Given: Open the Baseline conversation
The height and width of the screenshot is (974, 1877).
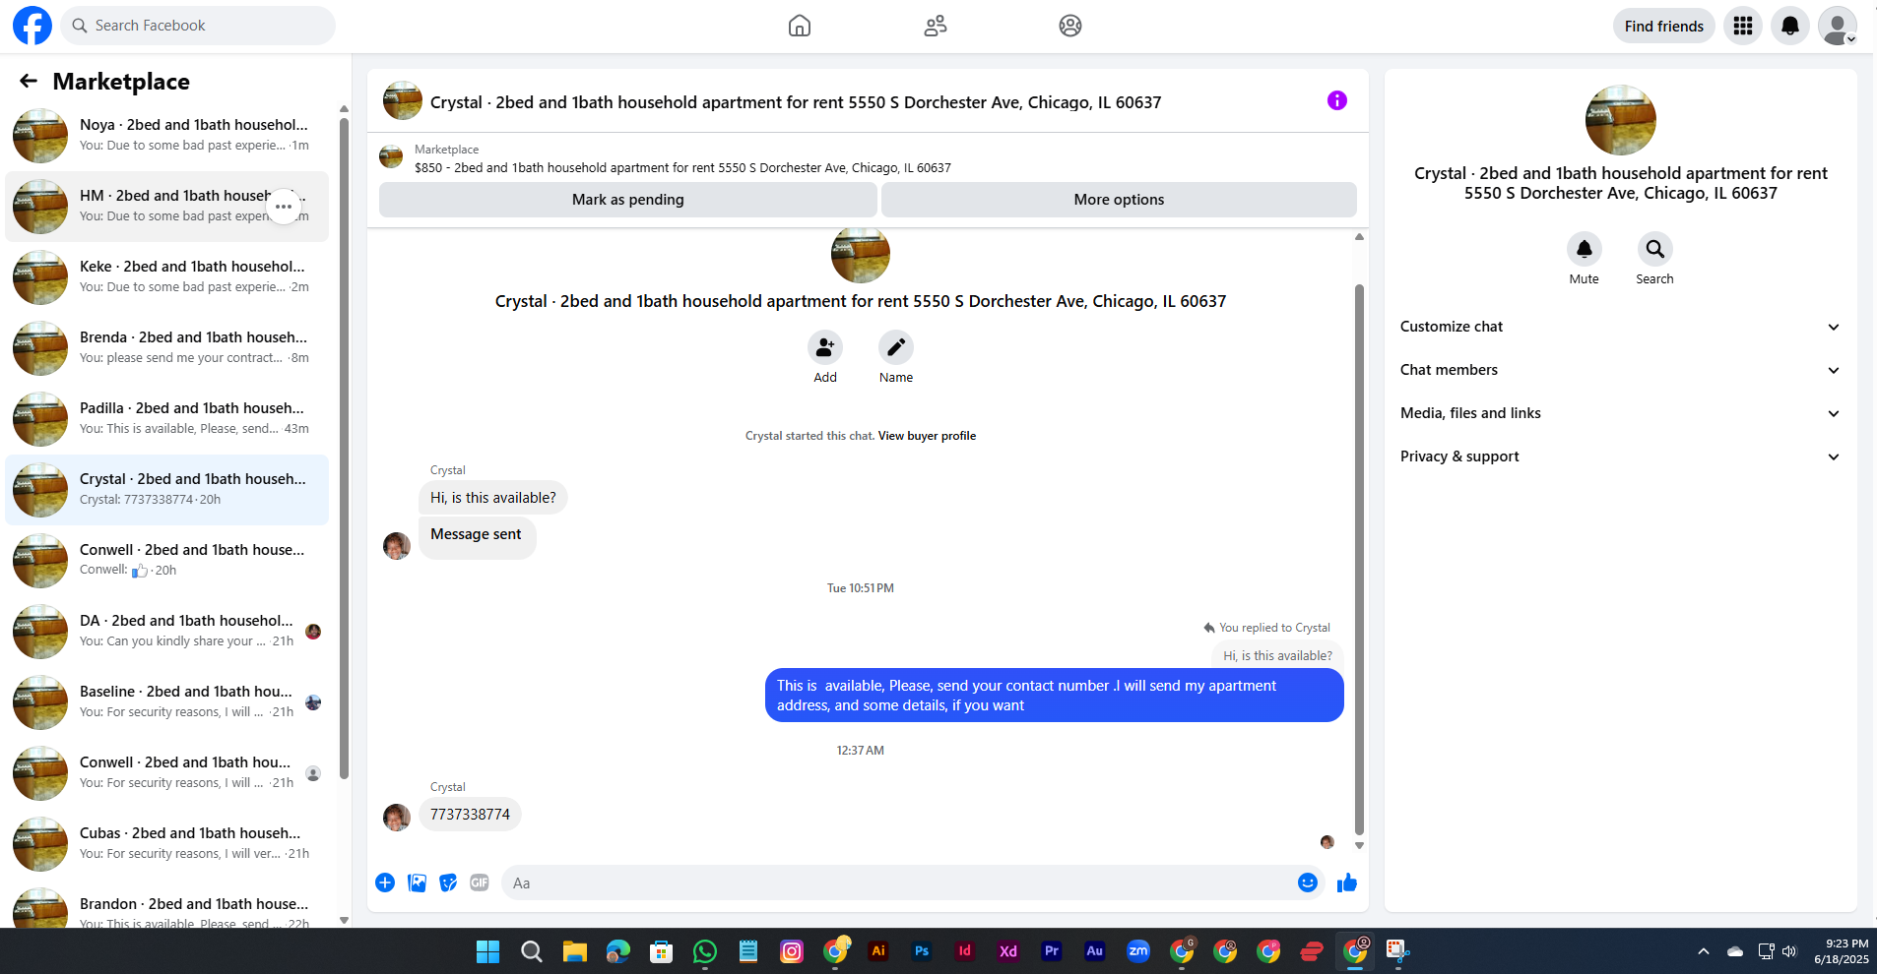Looking at the screenshot, I should pos(167,702).
